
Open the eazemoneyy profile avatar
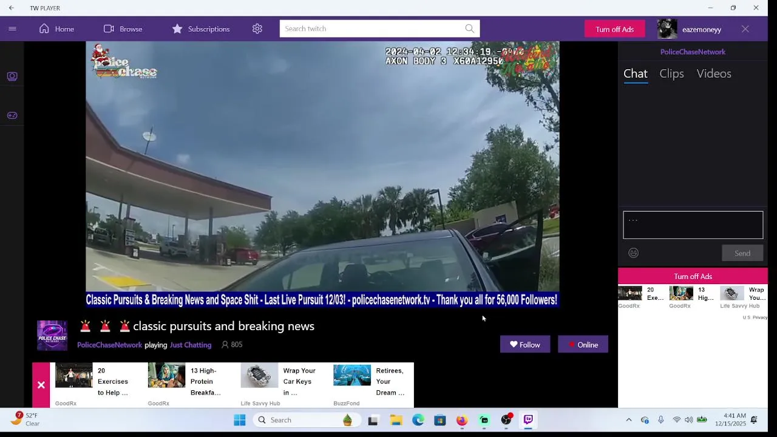point(667,29)
